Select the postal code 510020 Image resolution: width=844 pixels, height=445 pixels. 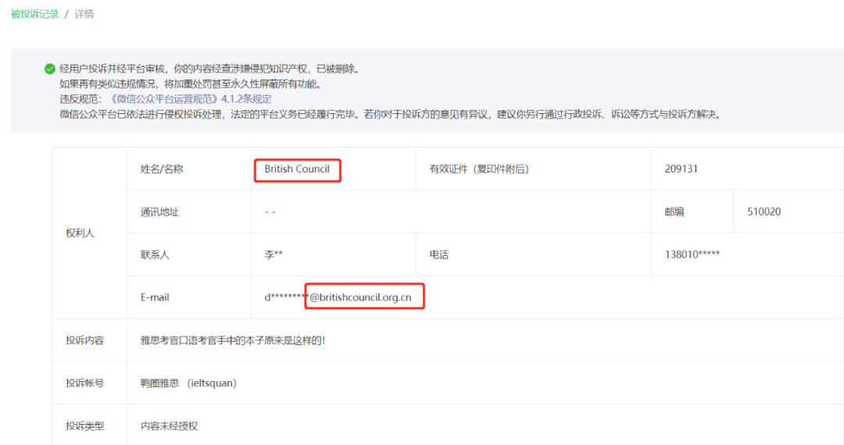[764, 212]
